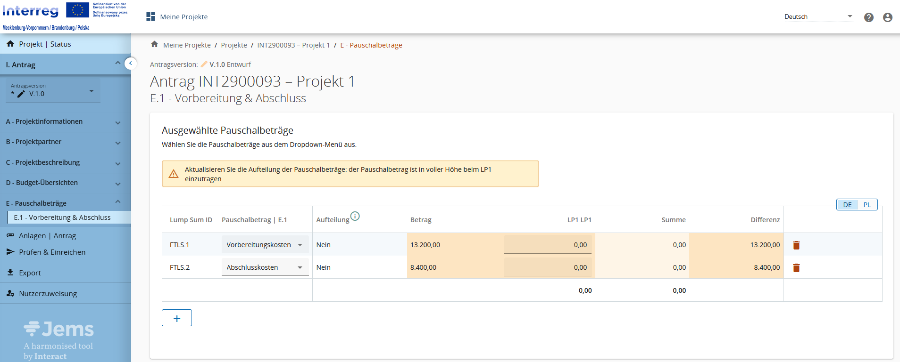Screen dimensions: 900x362
Task: Select DE language toggle
Action: point(847,205)
